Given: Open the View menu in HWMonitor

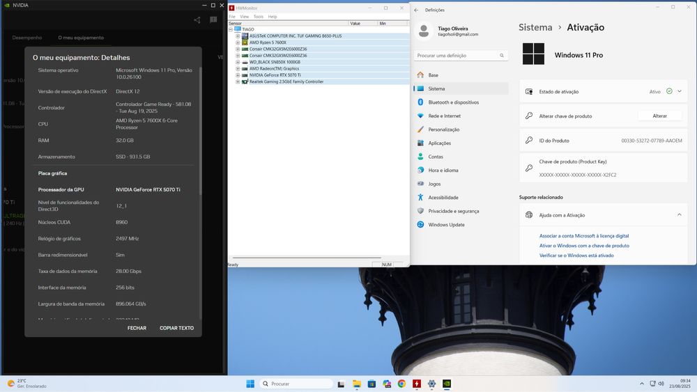Looking at the screenshot, I should (245, 17).
